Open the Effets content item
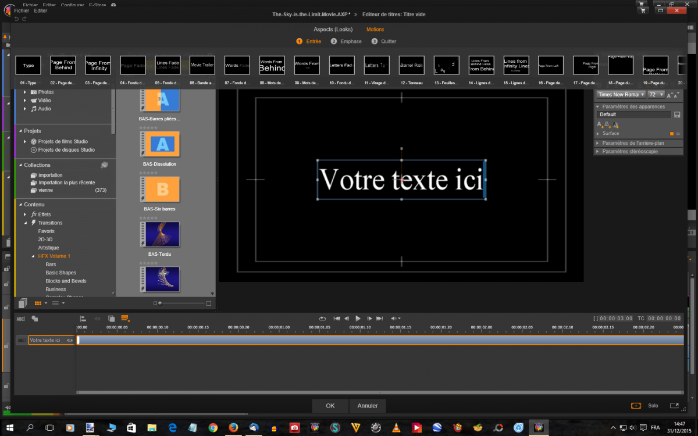The width and height of the screenshot is (698, 436). pyautogui.click(x=44, y=215)
